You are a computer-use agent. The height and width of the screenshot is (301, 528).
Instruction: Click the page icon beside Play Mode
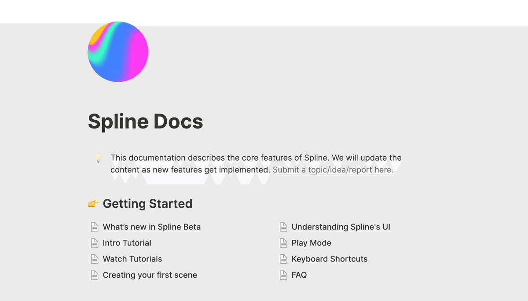tap(284, 242)
